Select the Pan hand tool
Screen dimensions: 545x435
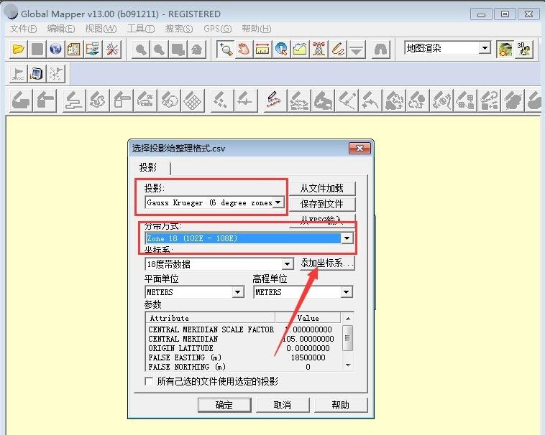pos(244,49)
